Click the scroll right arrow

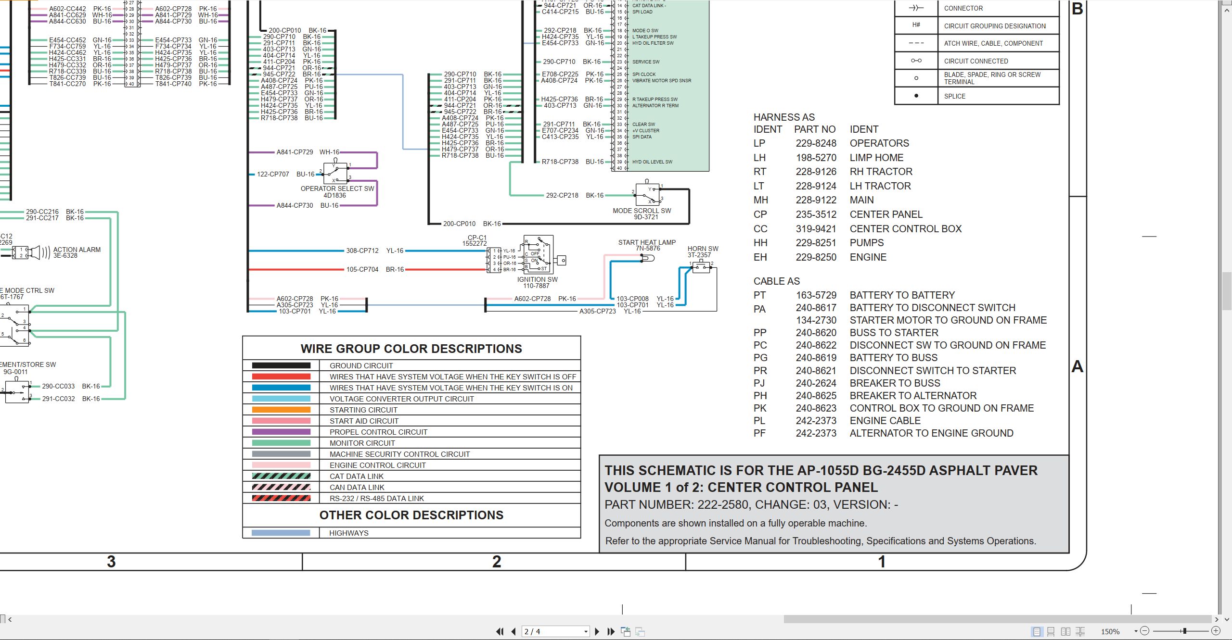[x=1216, y=619]
